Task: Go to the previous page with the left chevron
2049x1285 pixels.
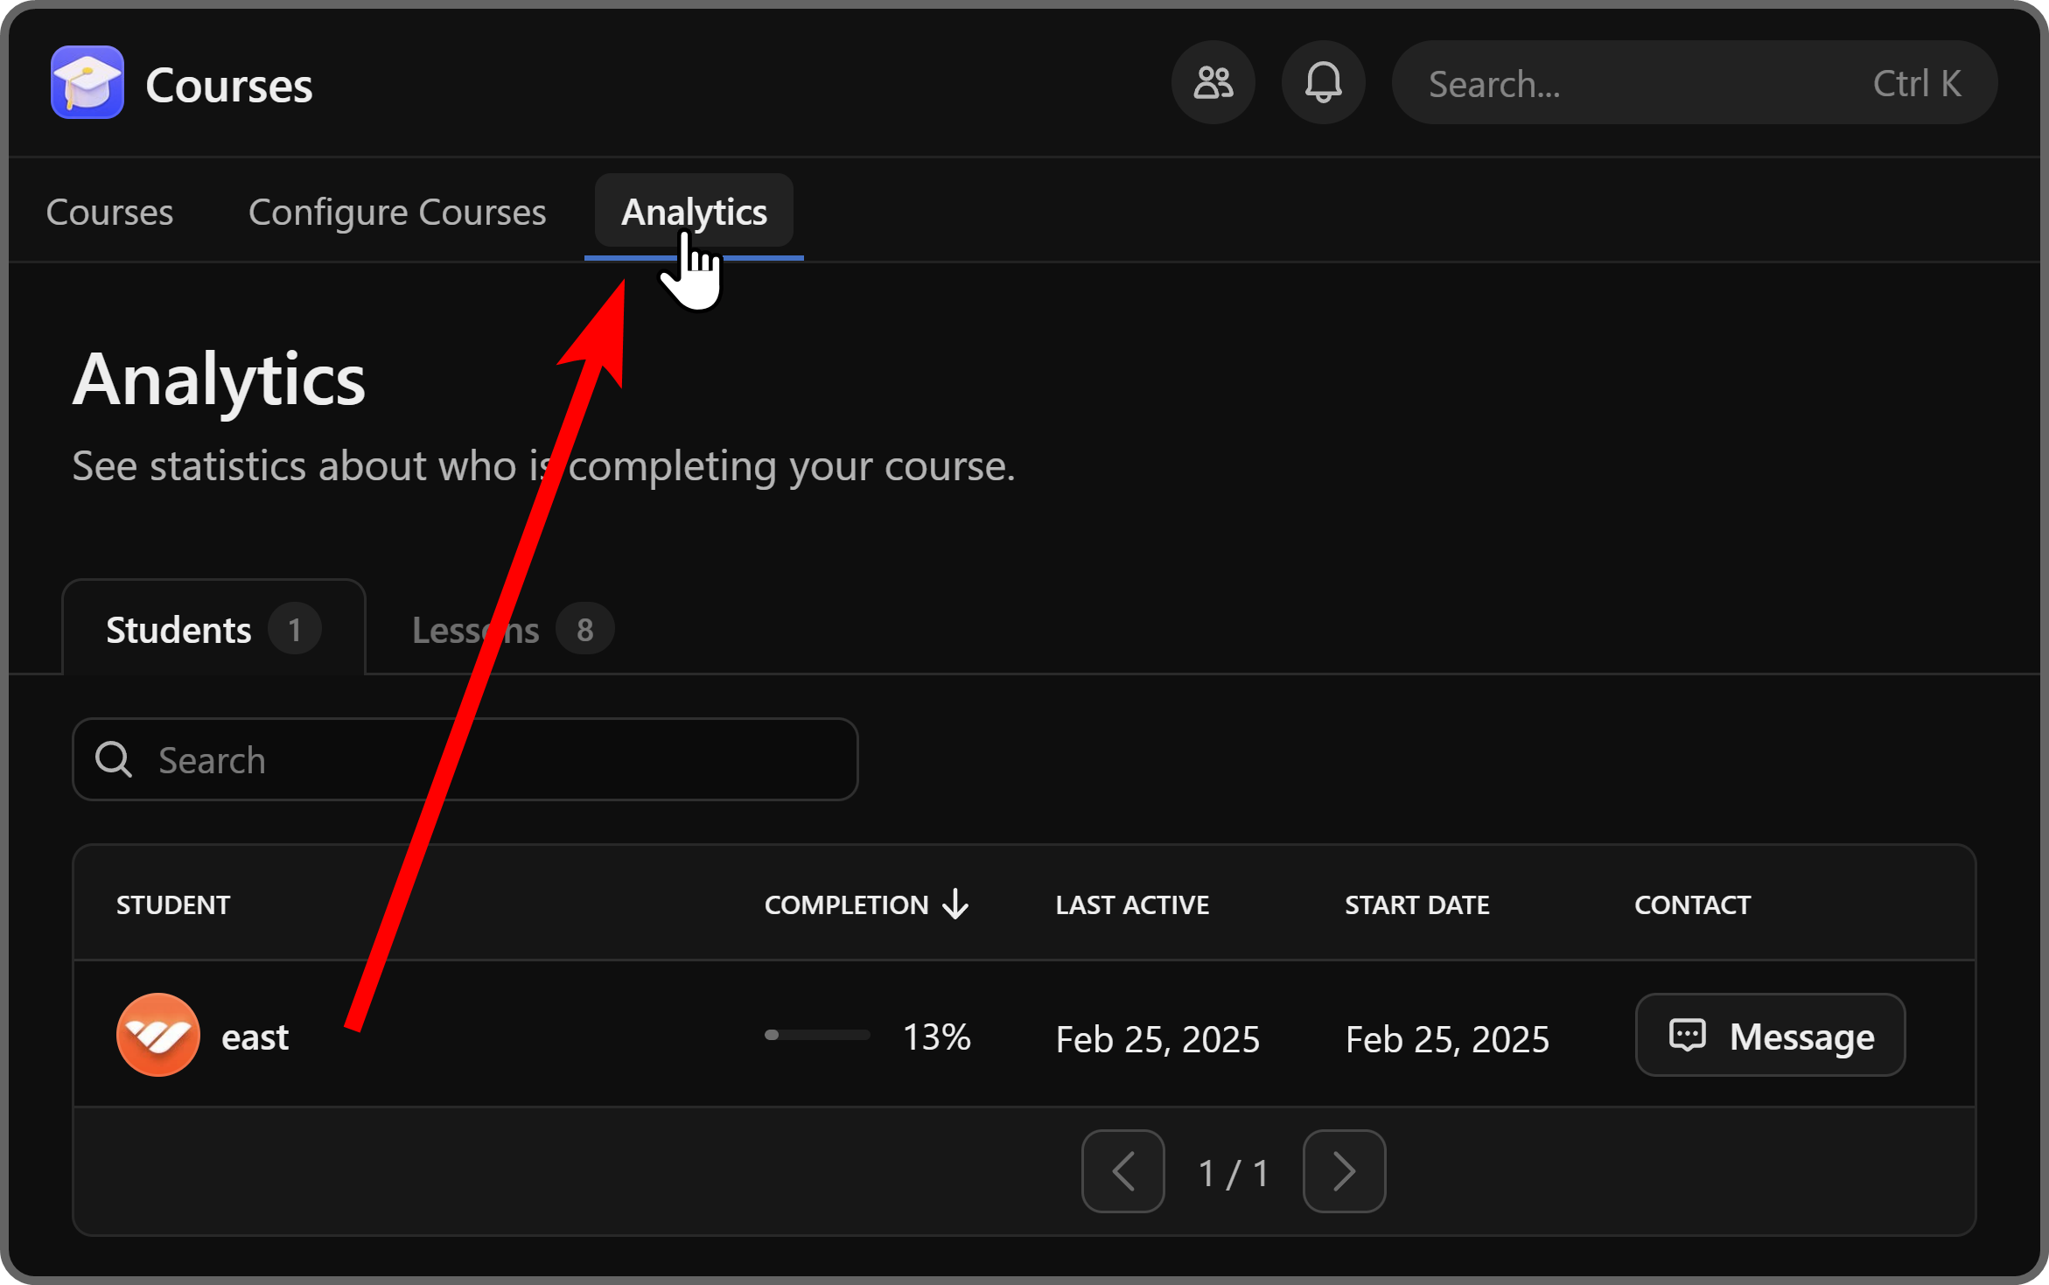Action: (x=1122, y=1171)
